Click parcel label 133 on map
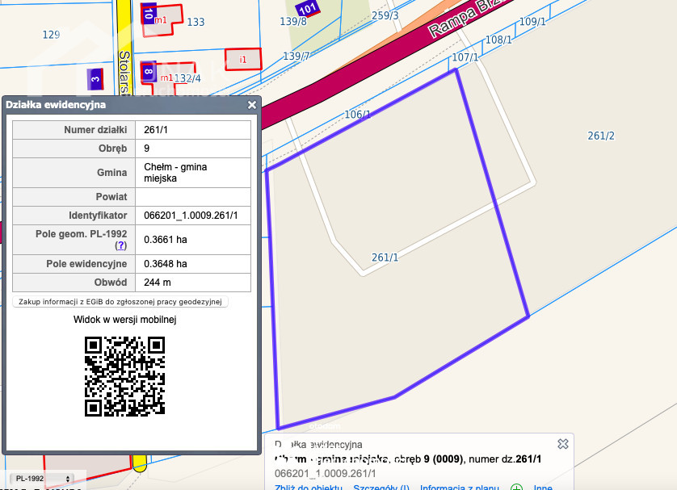 coord(196,22)
